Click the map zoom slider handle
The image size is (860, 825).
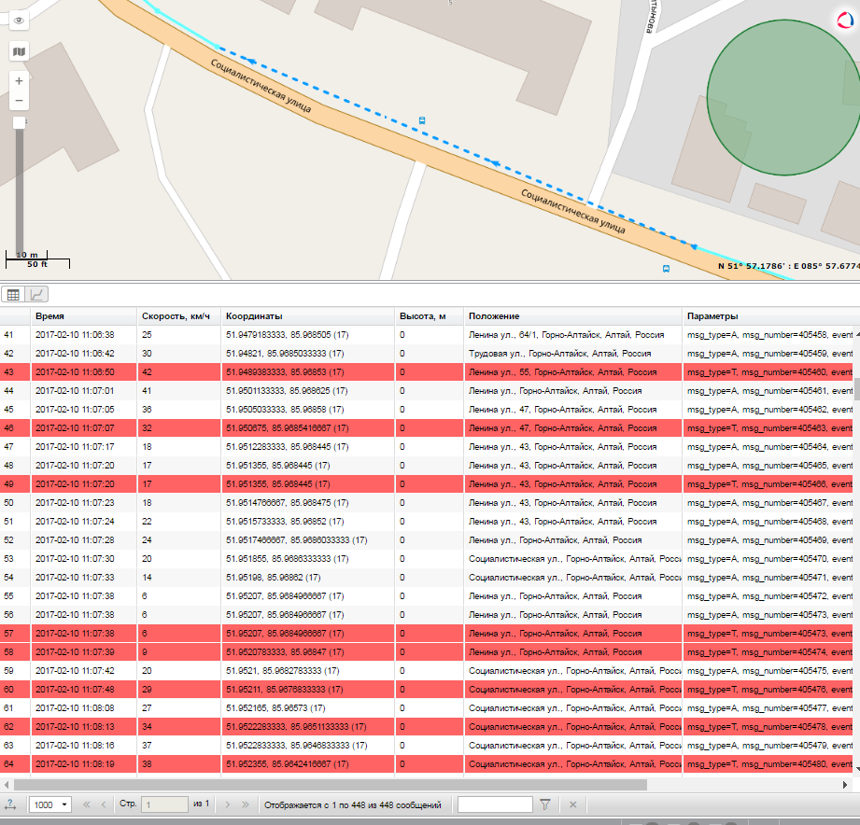click(x=19, y=123)
